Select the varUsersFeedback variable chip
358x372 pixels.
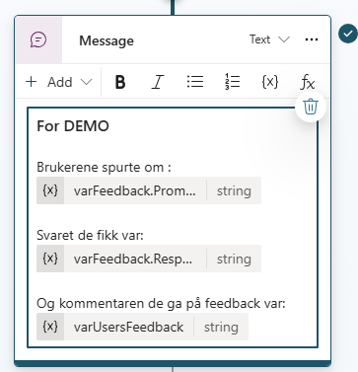click(142, 327)
